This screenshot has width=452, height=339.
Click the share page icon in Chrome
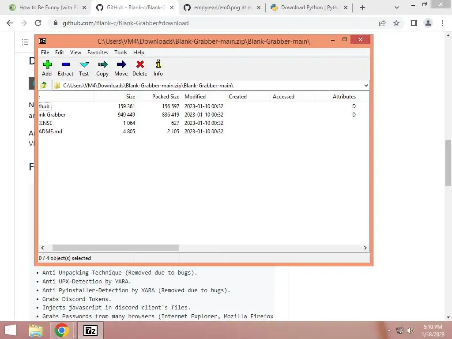382,23
